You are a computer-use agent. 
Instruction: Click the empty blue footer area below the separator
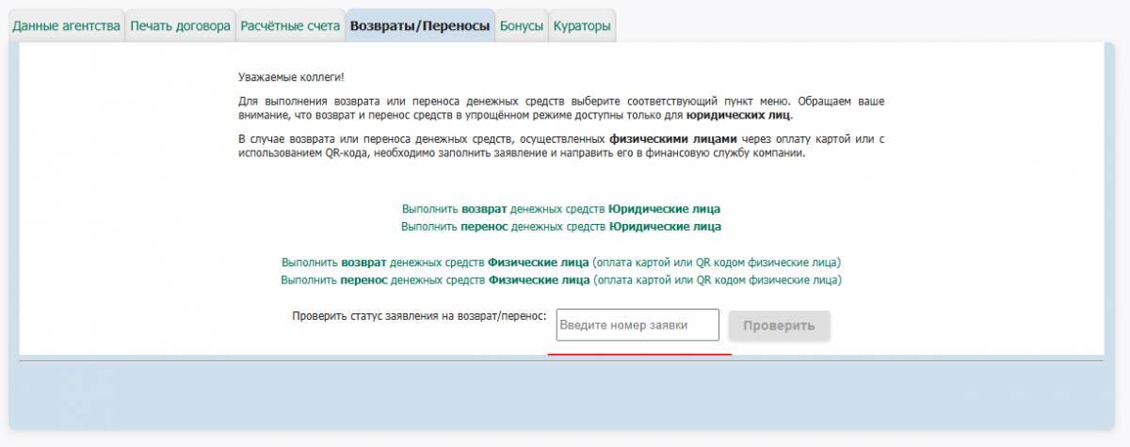click(x=560, y=395)
